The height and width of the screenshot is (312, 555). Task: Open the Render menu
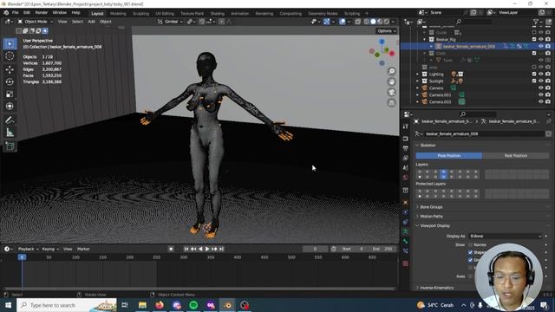(41, 12)
